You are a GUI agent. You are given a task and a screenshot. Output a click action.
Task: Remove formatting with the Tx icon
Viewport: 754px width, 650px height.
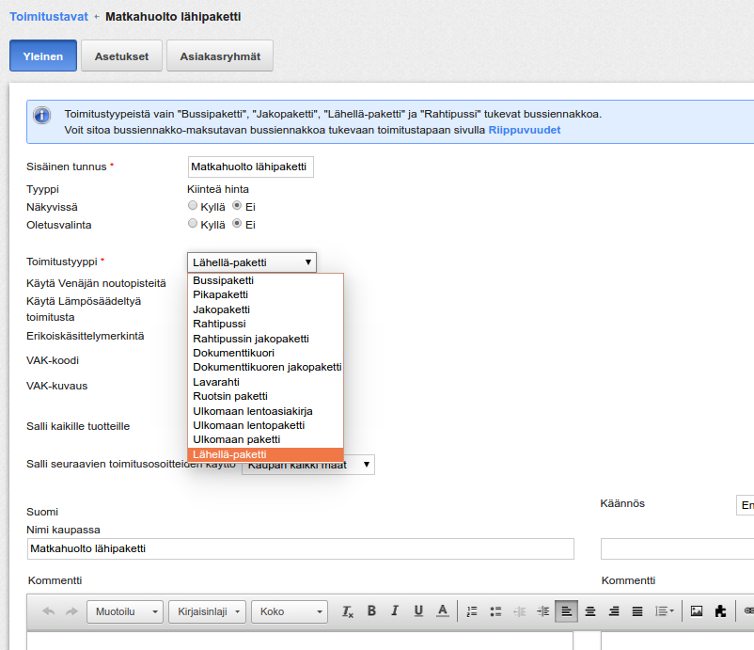[x=348, y=611]
